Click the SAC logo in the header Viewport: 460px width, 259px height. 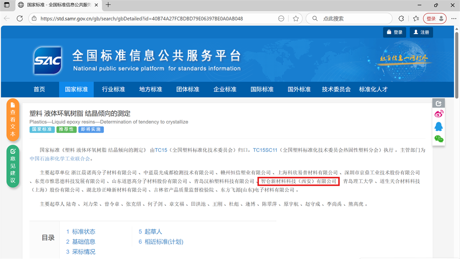pyautogui.click(x=47, y=61)
